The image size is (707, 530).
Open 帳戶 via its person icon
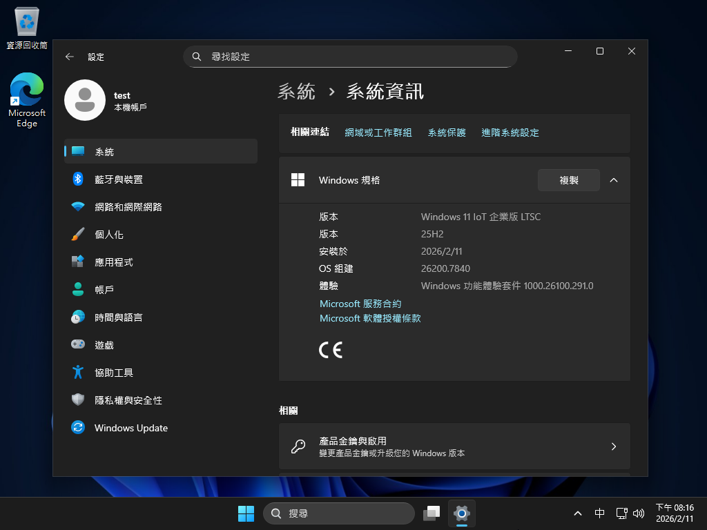pyautogui.click(x=78, y=290)
